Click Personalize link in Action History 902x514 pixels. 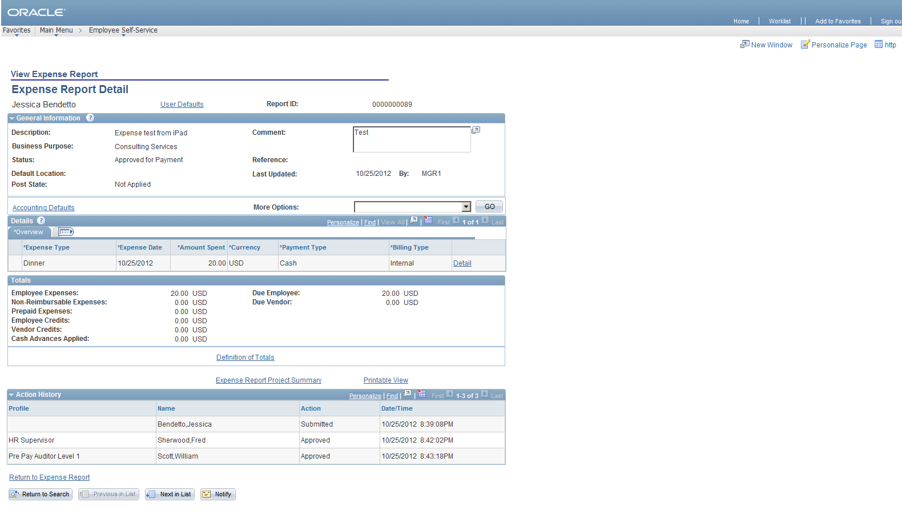pos(365,396)
